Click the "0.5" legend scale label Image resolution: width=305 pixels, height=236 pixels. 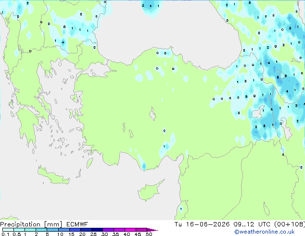(x=16, y=234)
